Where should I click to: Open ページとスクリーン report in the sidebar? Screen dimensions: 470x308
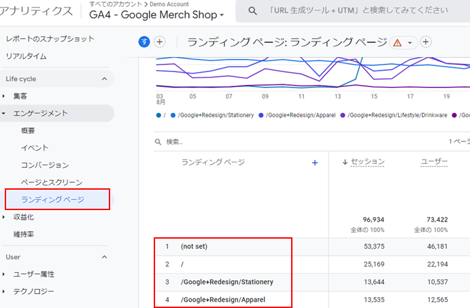(52, 182)
